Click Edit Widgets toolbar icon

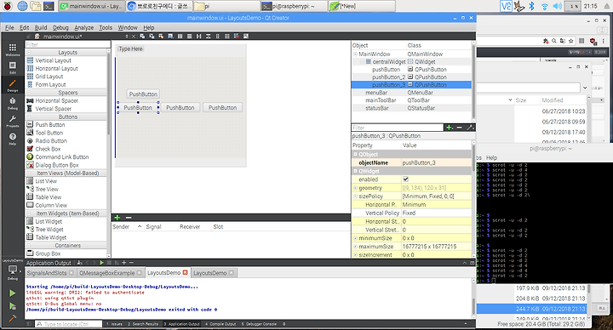[142, 37]
